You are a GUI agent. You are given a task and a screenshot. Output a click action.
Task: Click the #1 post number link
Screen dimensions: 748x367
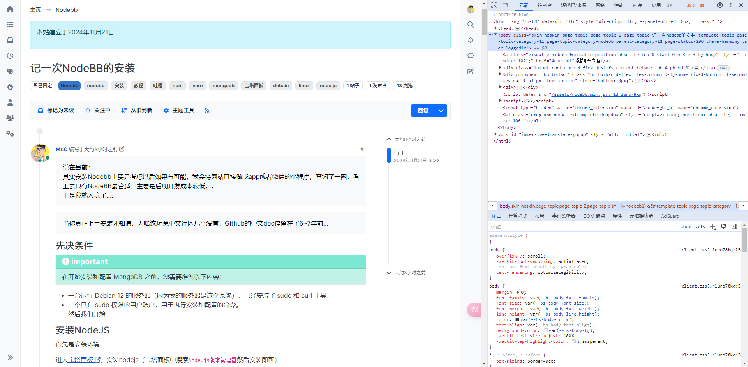click(x=363, y=149)
